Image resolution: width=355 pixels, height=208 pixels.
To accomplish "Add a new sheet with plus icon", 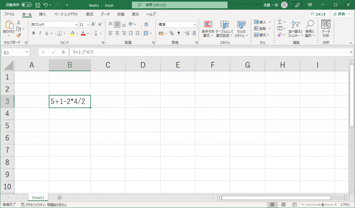I will click(60, 198).
